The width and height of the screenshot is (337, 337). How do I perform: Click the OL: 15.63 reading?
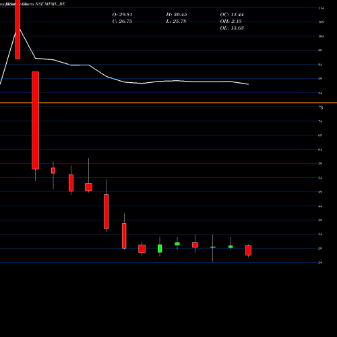point(232,28)
